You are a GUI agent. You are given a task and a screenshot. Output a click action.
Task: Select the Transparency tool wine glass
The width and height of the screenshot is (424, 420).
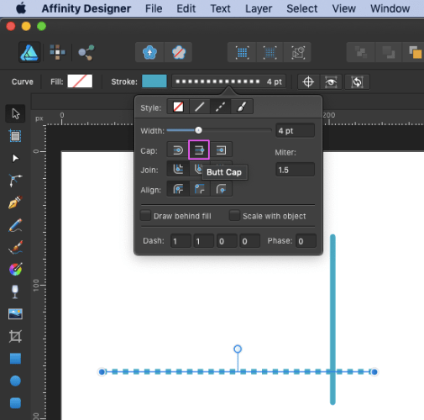point(15,291)
